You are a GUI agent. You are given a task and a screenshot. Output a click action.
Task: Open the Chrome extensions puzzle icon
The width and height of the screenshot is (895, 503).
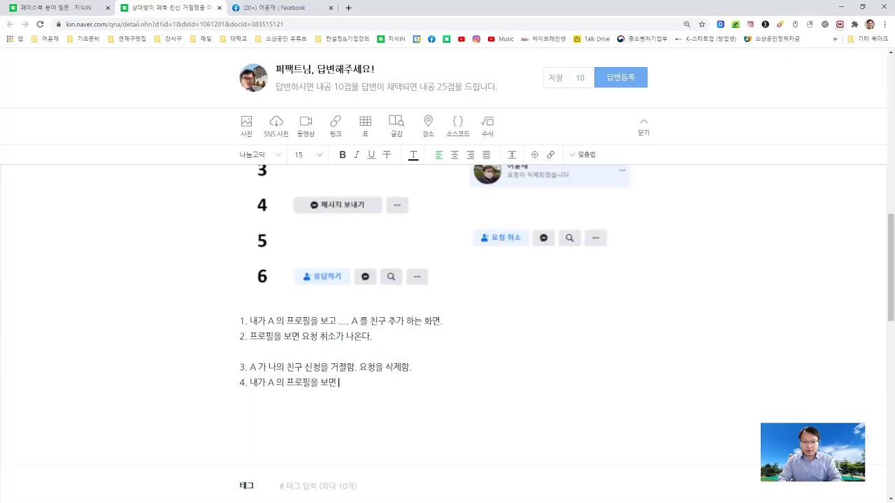click(854, 24)
